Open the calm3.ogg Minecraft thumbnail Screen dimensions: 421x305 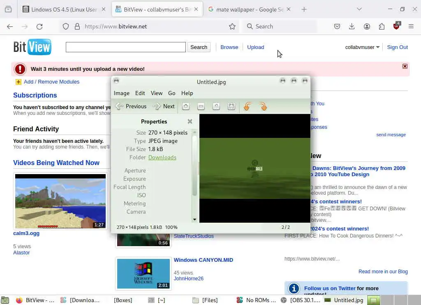pyautogui.click(x=60, y=201)
